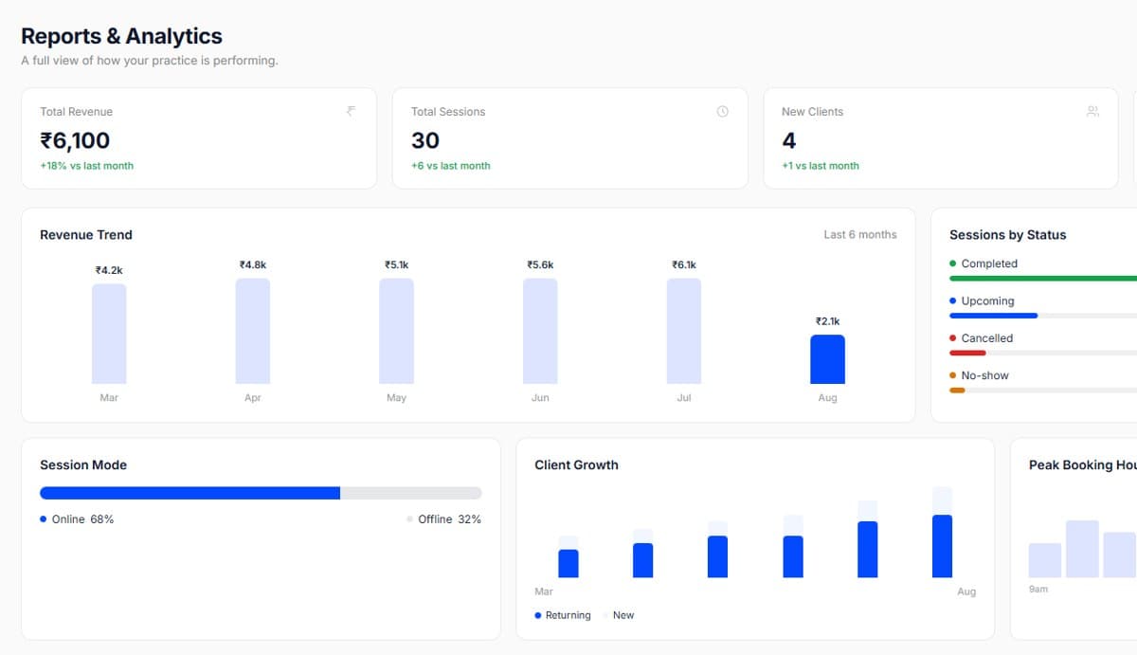
Task: Click the Cancelled status label
Action: click(x=986, y=338)
